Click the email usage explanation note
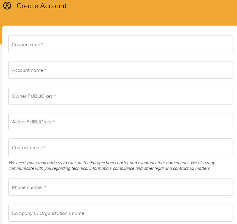The height and width of the screenshot is (224, 237). pyautogui.click(x=112, y=165)
